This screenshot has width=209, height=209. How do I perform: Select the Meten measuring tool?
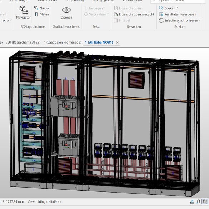[42, 14]
